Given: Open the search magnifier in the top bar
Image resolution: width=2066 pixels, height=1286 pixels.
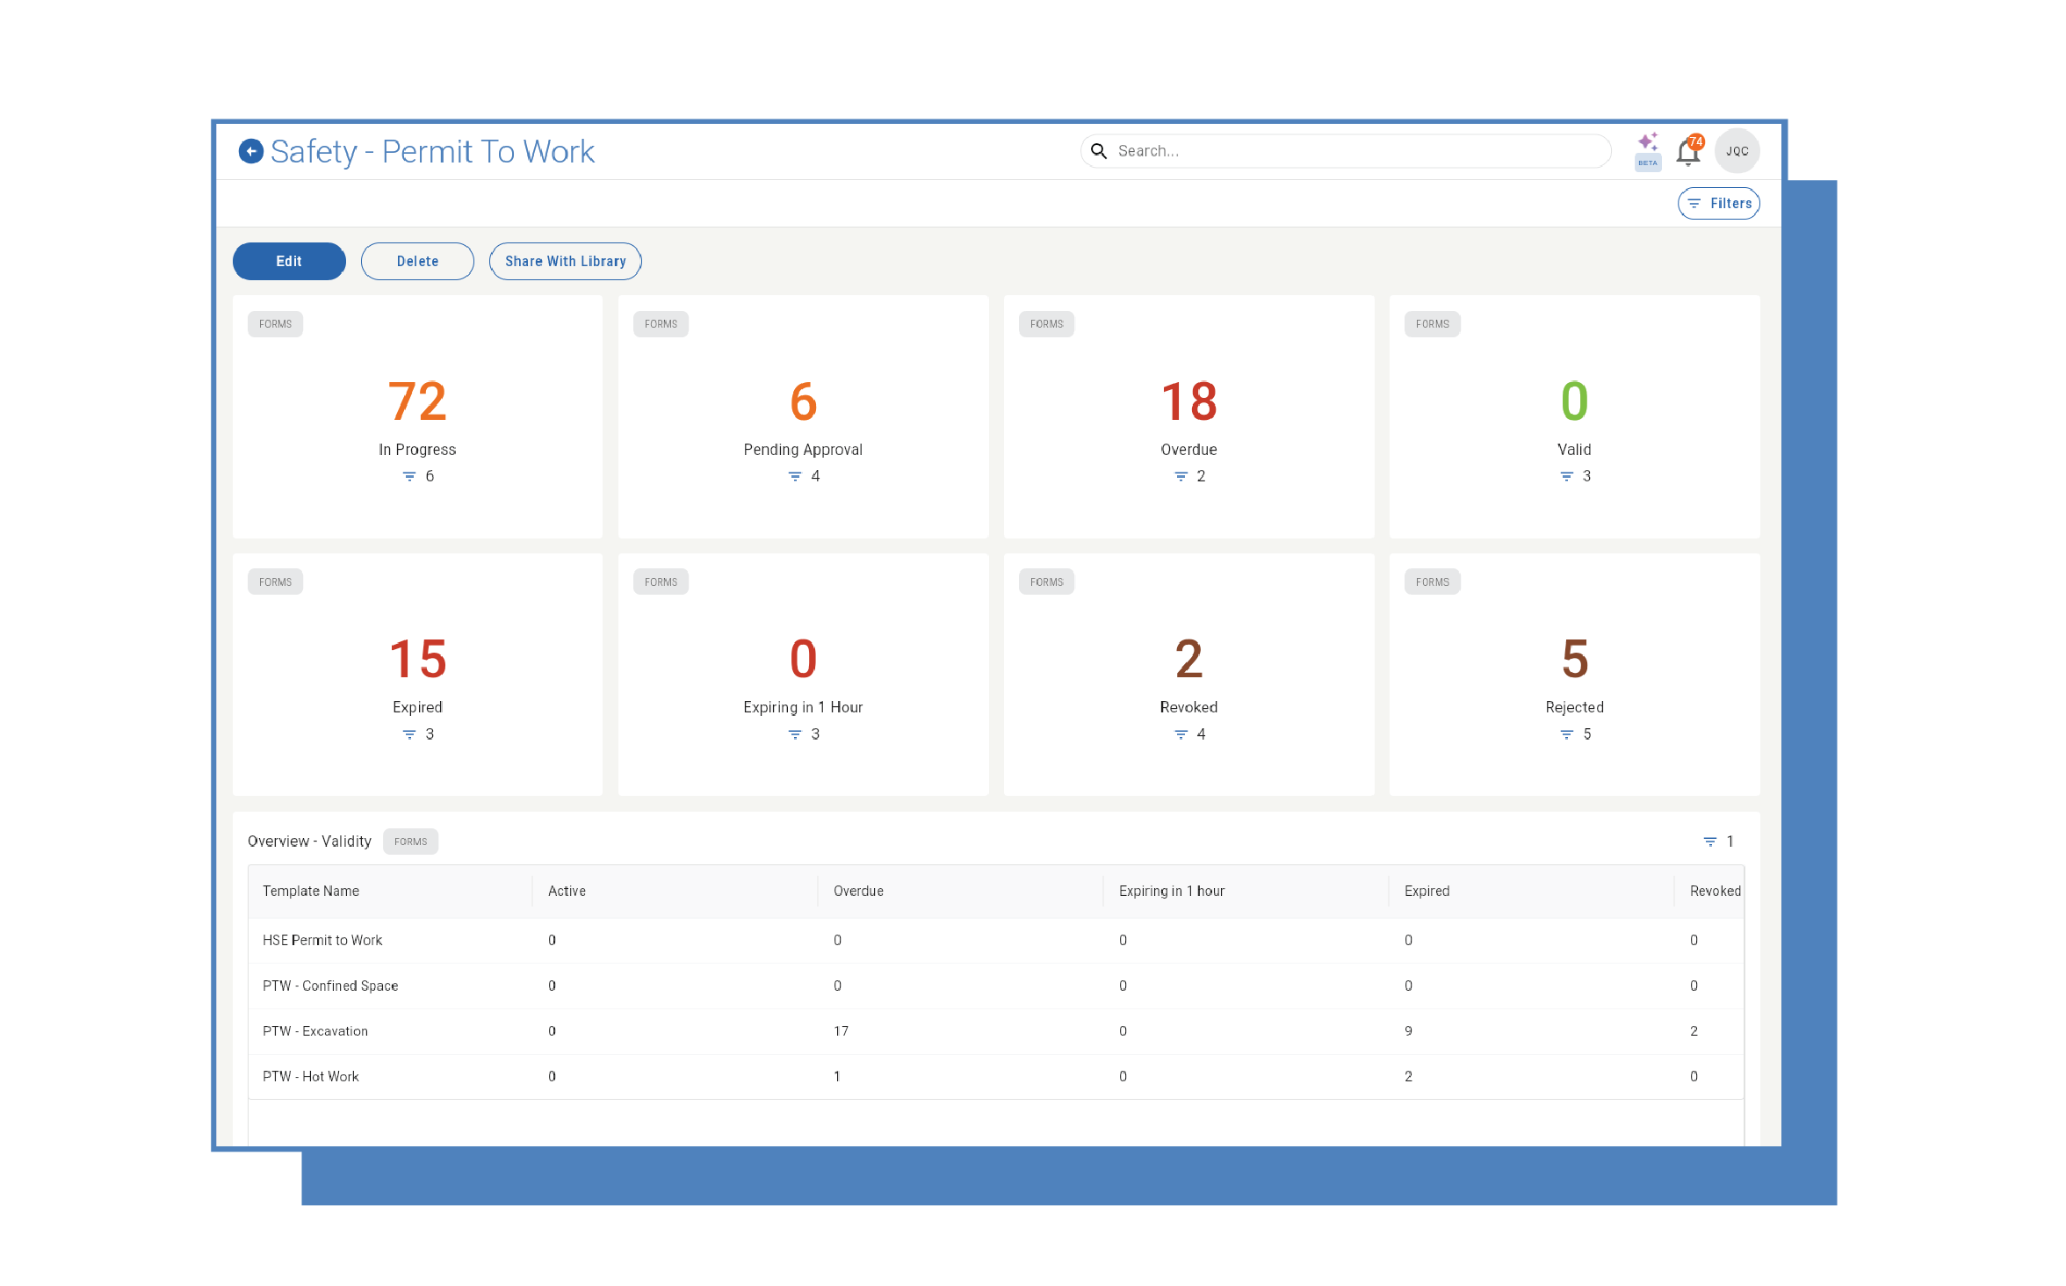Looking at the screenshot, I should (1099, 151).
